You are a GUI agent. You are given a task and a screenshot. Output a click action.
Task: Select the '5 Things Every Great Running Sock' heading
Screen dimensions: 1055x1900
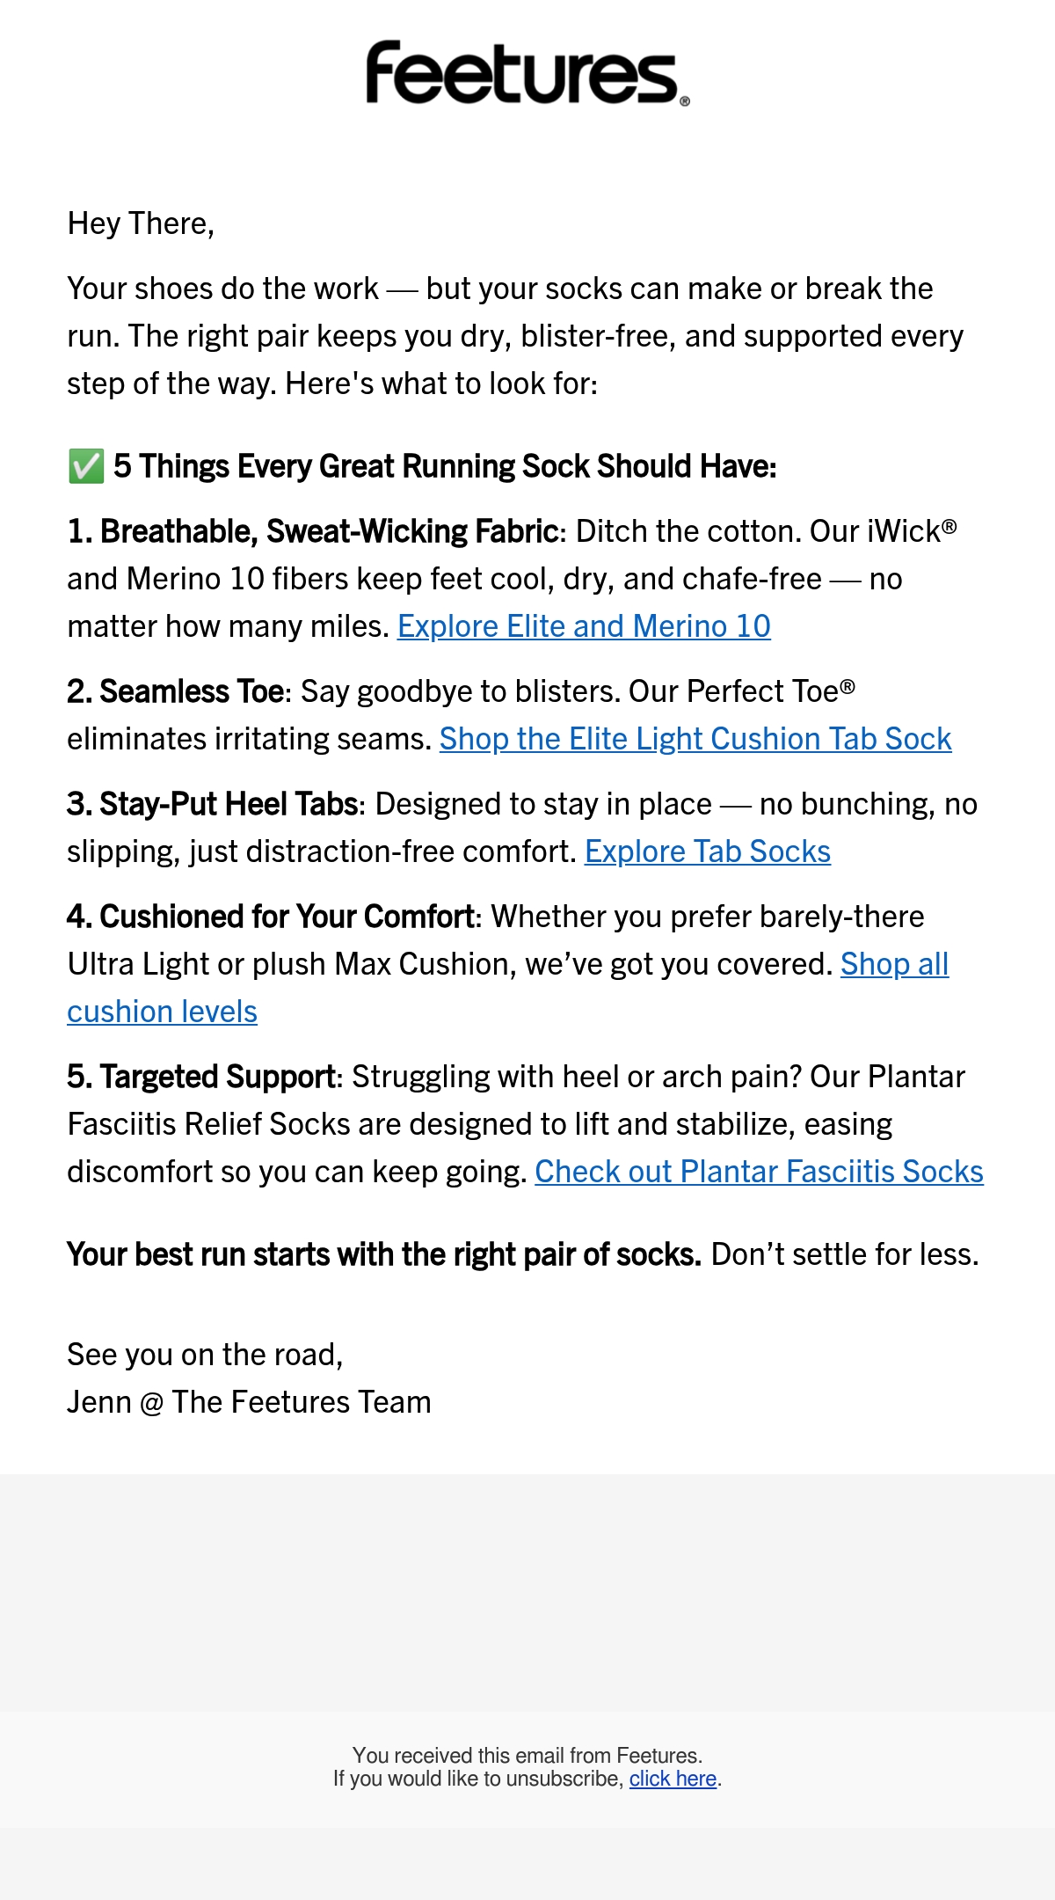(445, 466)
